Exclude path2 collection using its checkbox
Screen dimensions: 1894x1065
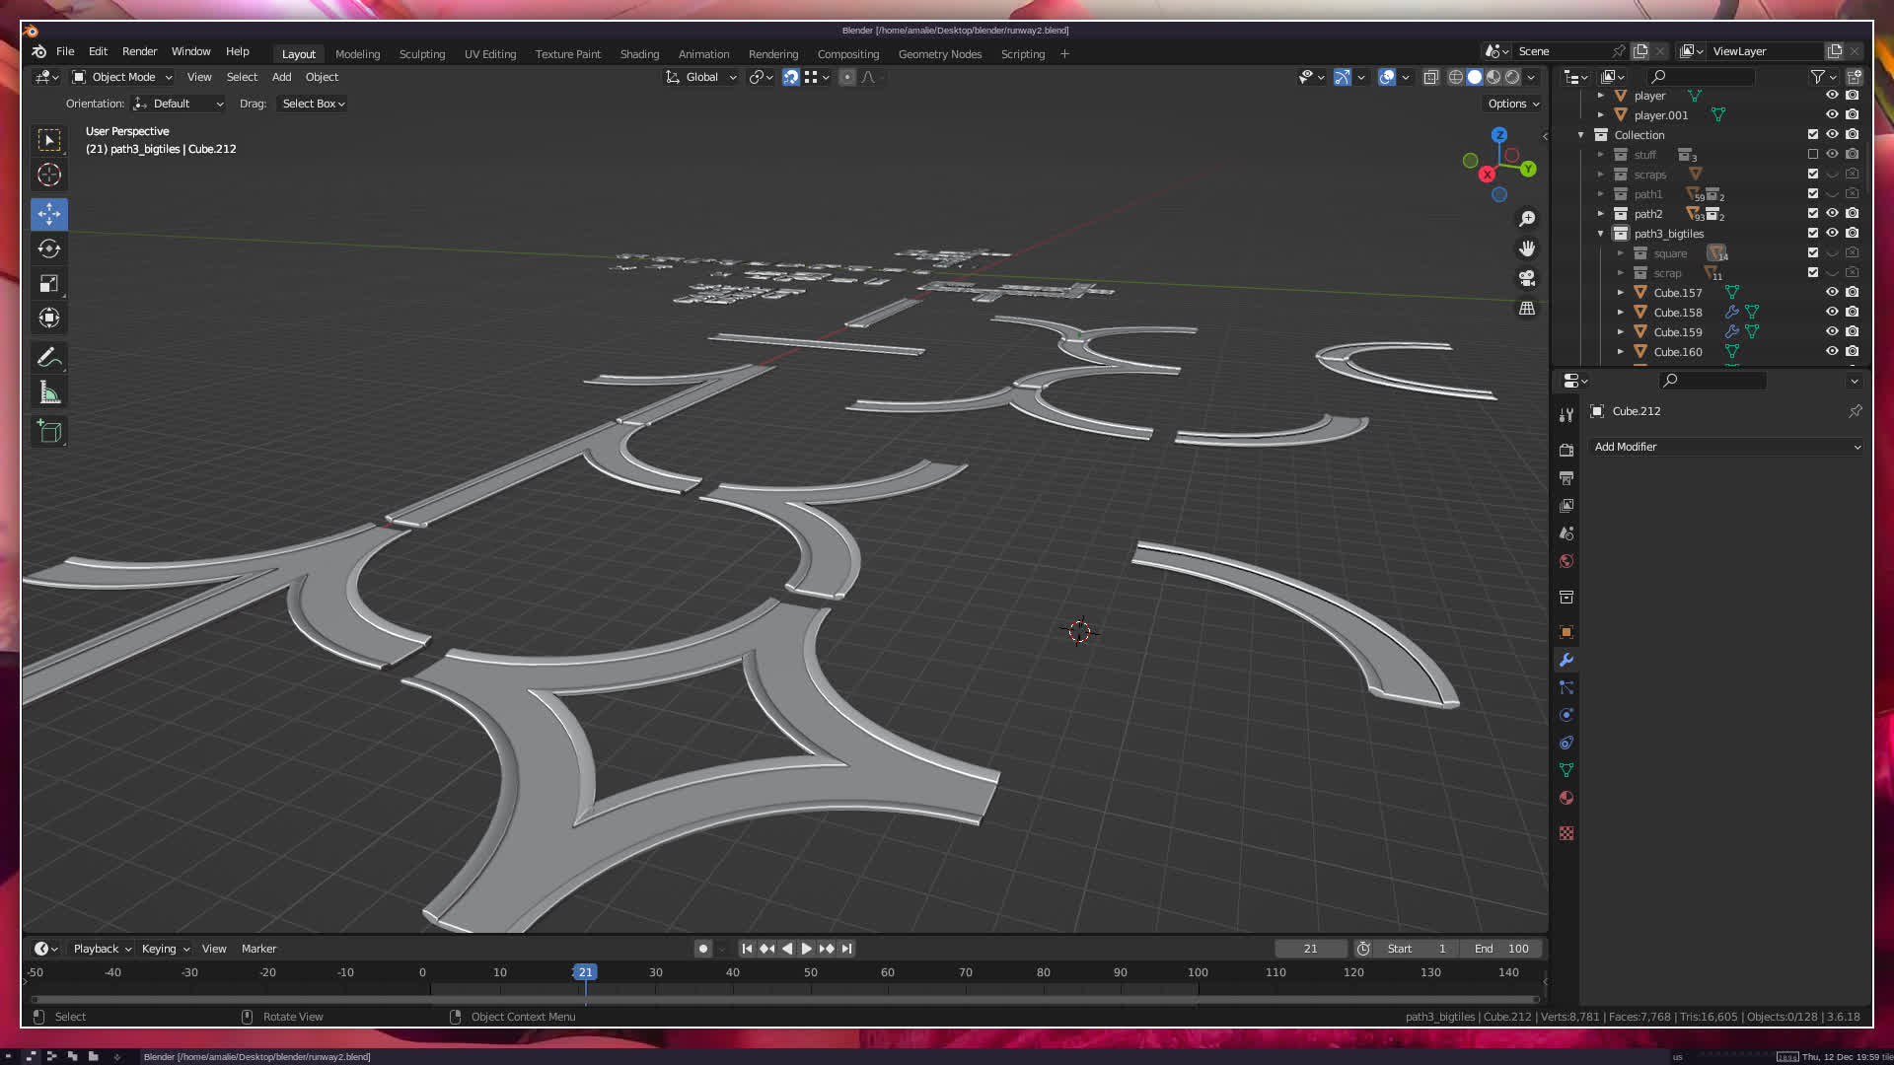coord(1812,213)
